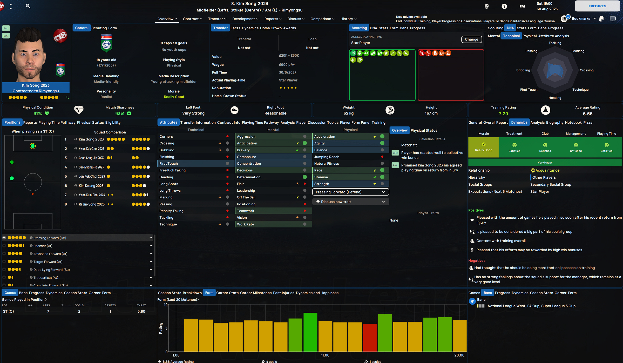Open the help question mark icon
The image size is (623, 363).
504,6
